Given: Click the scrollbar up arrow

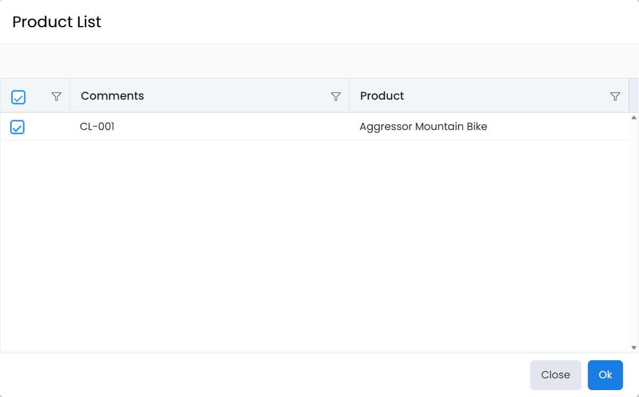Looking at the screenshot, I should (x=634, y=117).
